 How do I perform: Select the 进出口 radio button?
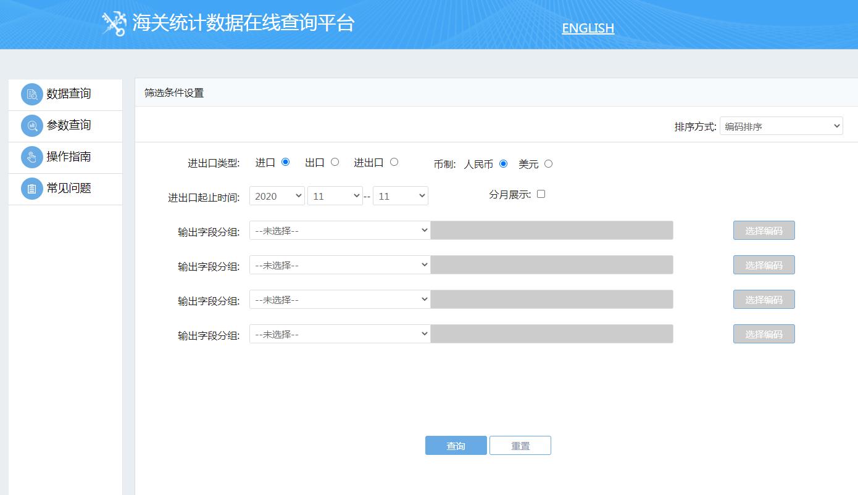394,162
